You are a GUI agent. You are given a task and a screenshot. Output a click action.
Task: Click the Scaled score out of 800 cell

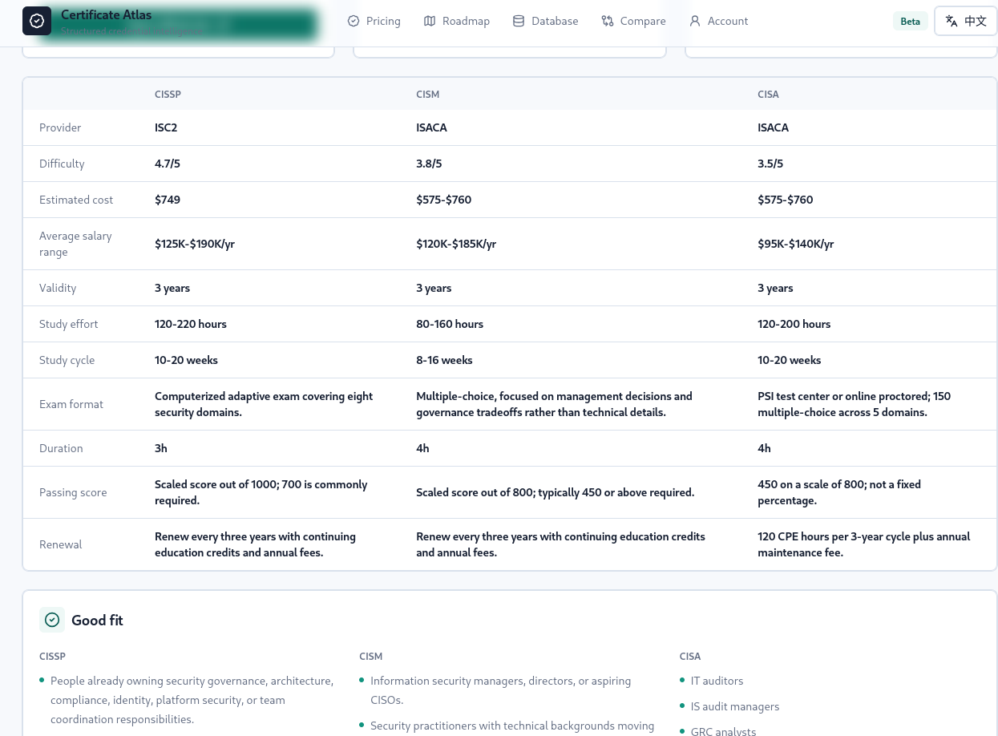pyautogui.click(x=556, y=492)
